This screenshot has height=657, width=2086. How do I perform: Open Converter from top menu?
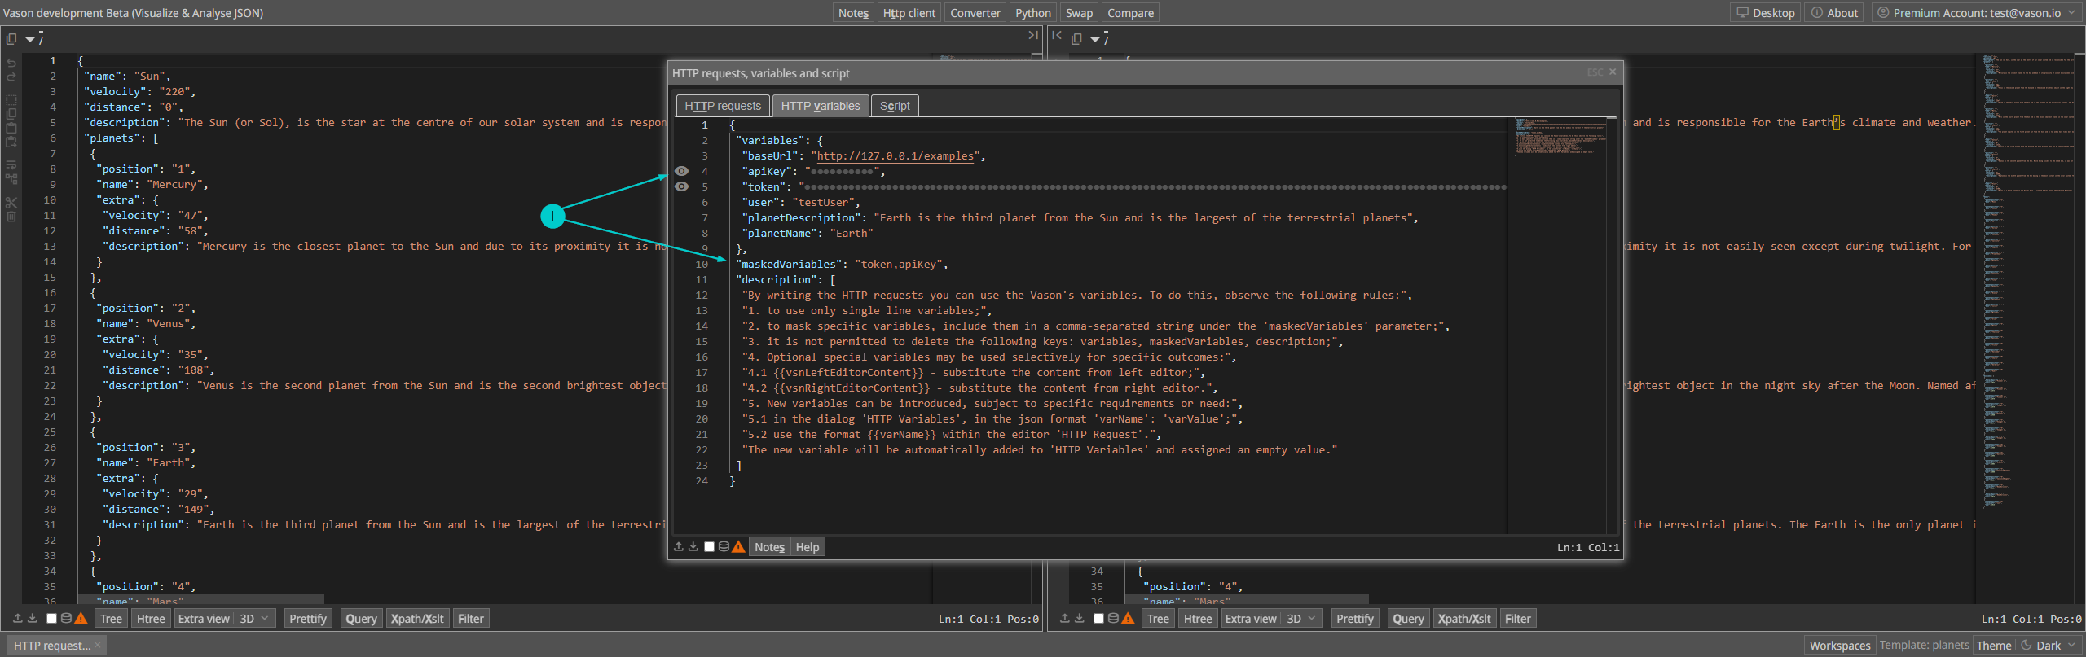975,13
